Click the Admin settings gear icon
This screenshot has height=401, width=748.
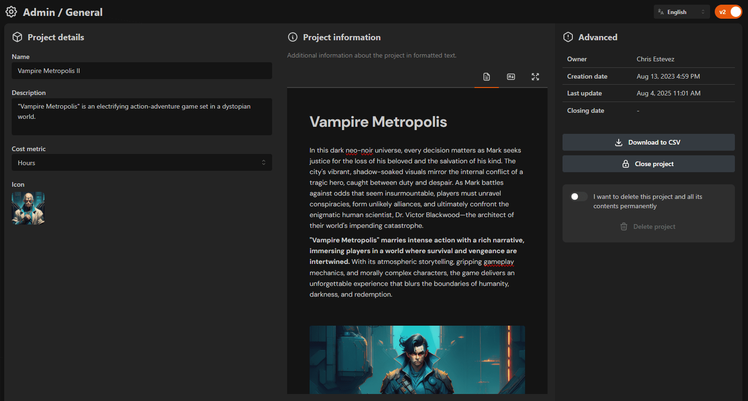coord(11,12)
